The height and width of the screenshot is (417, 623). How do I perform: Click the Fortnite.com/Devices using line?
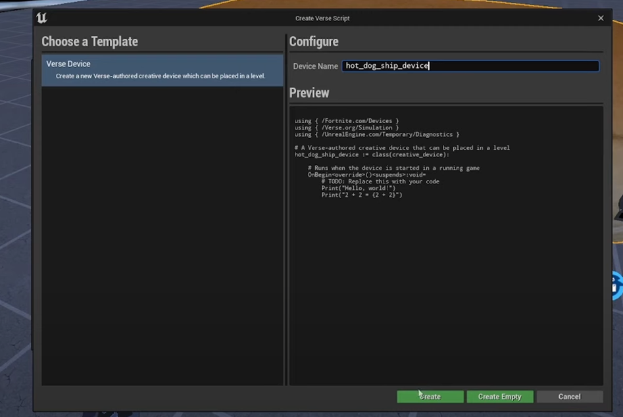[x=347, y=121]
